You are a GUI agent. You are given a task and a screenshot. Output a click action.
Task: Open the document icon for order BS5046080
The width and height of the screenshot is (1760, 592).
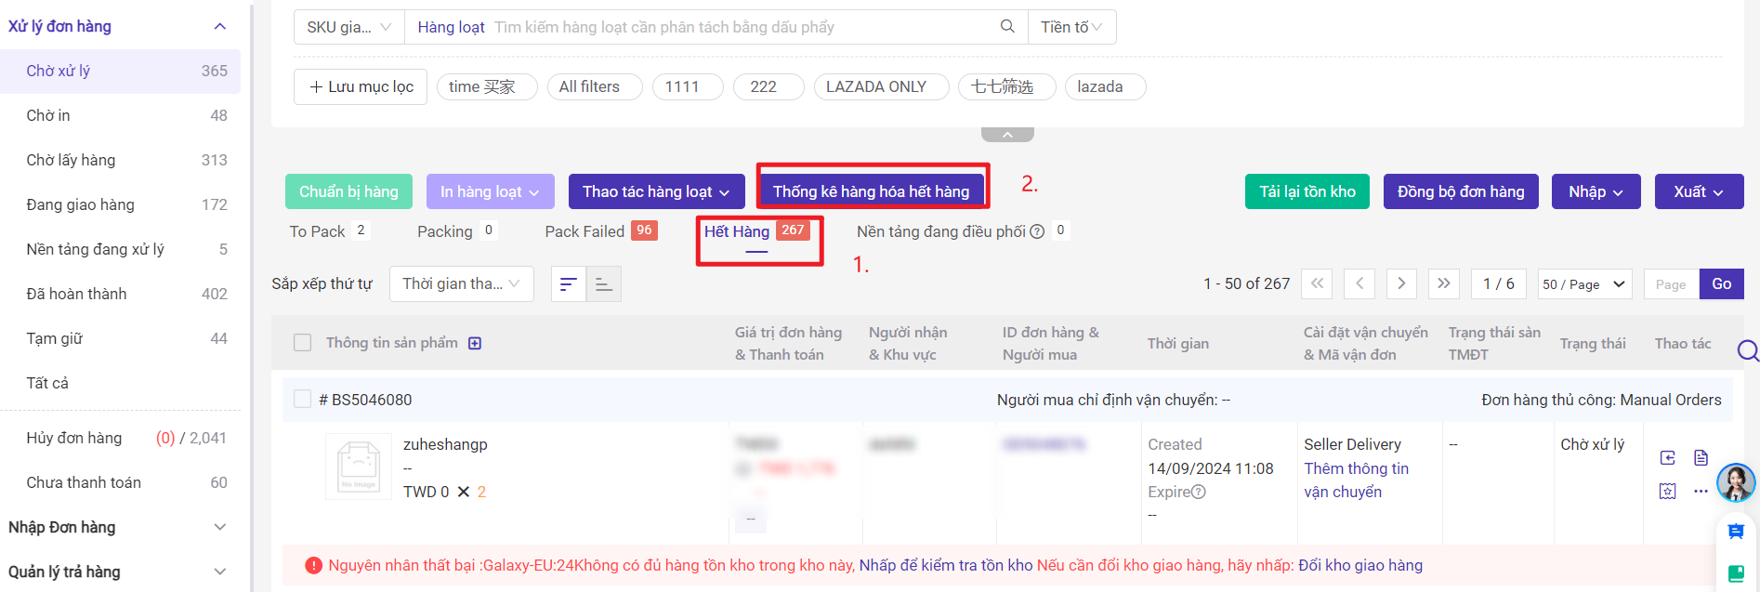[x=1701, y=457]
